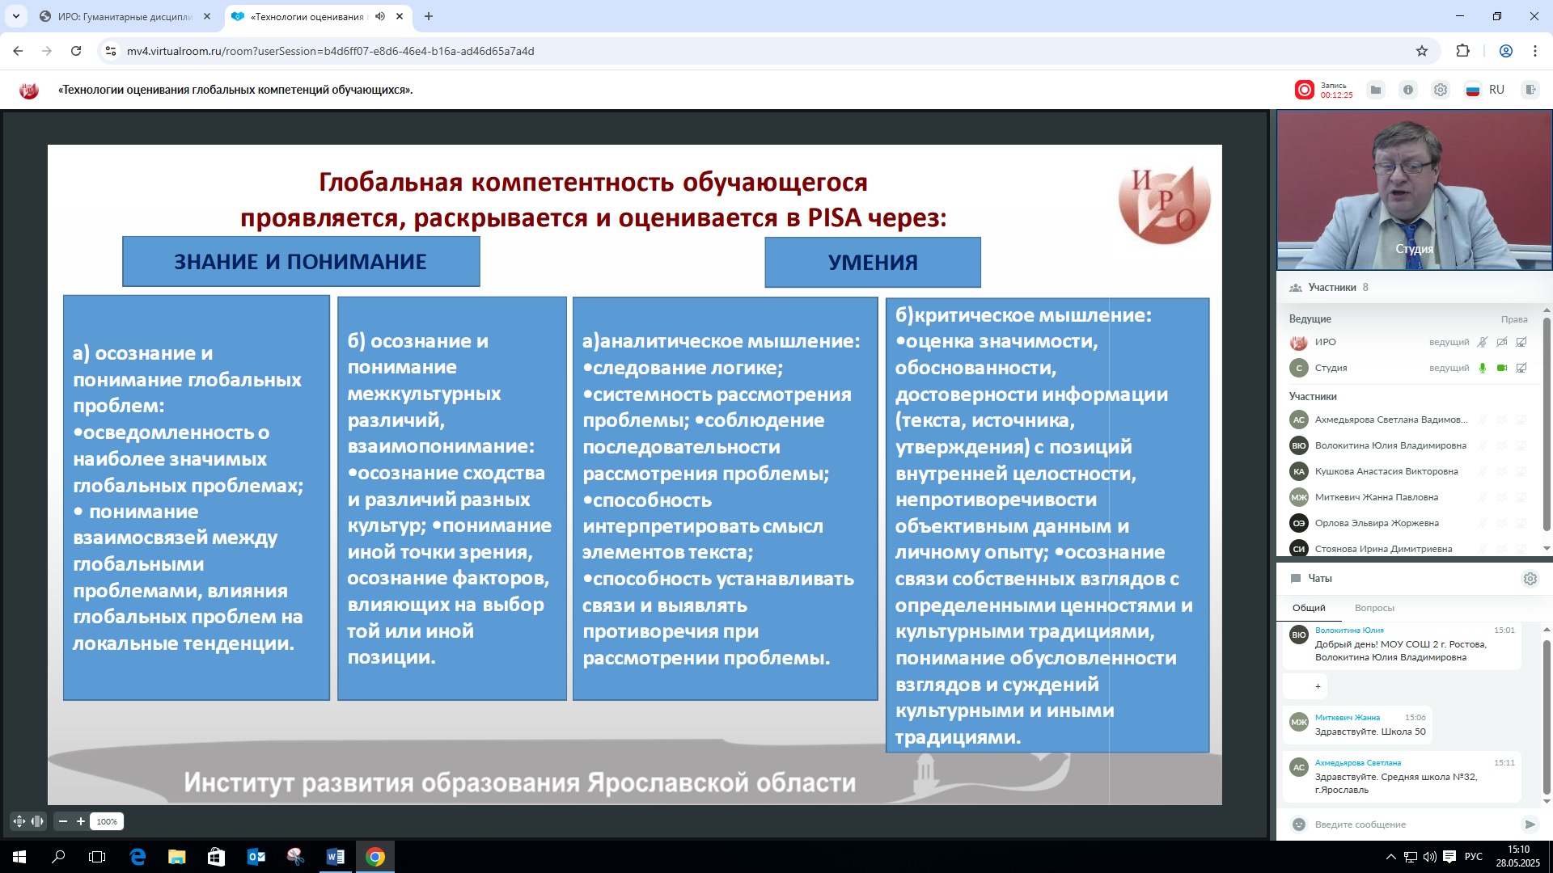Viewport: 1553px width, 873px height.
Task: Open the browser extensions puzzle icon
Action: click(x=1462, y=51)
